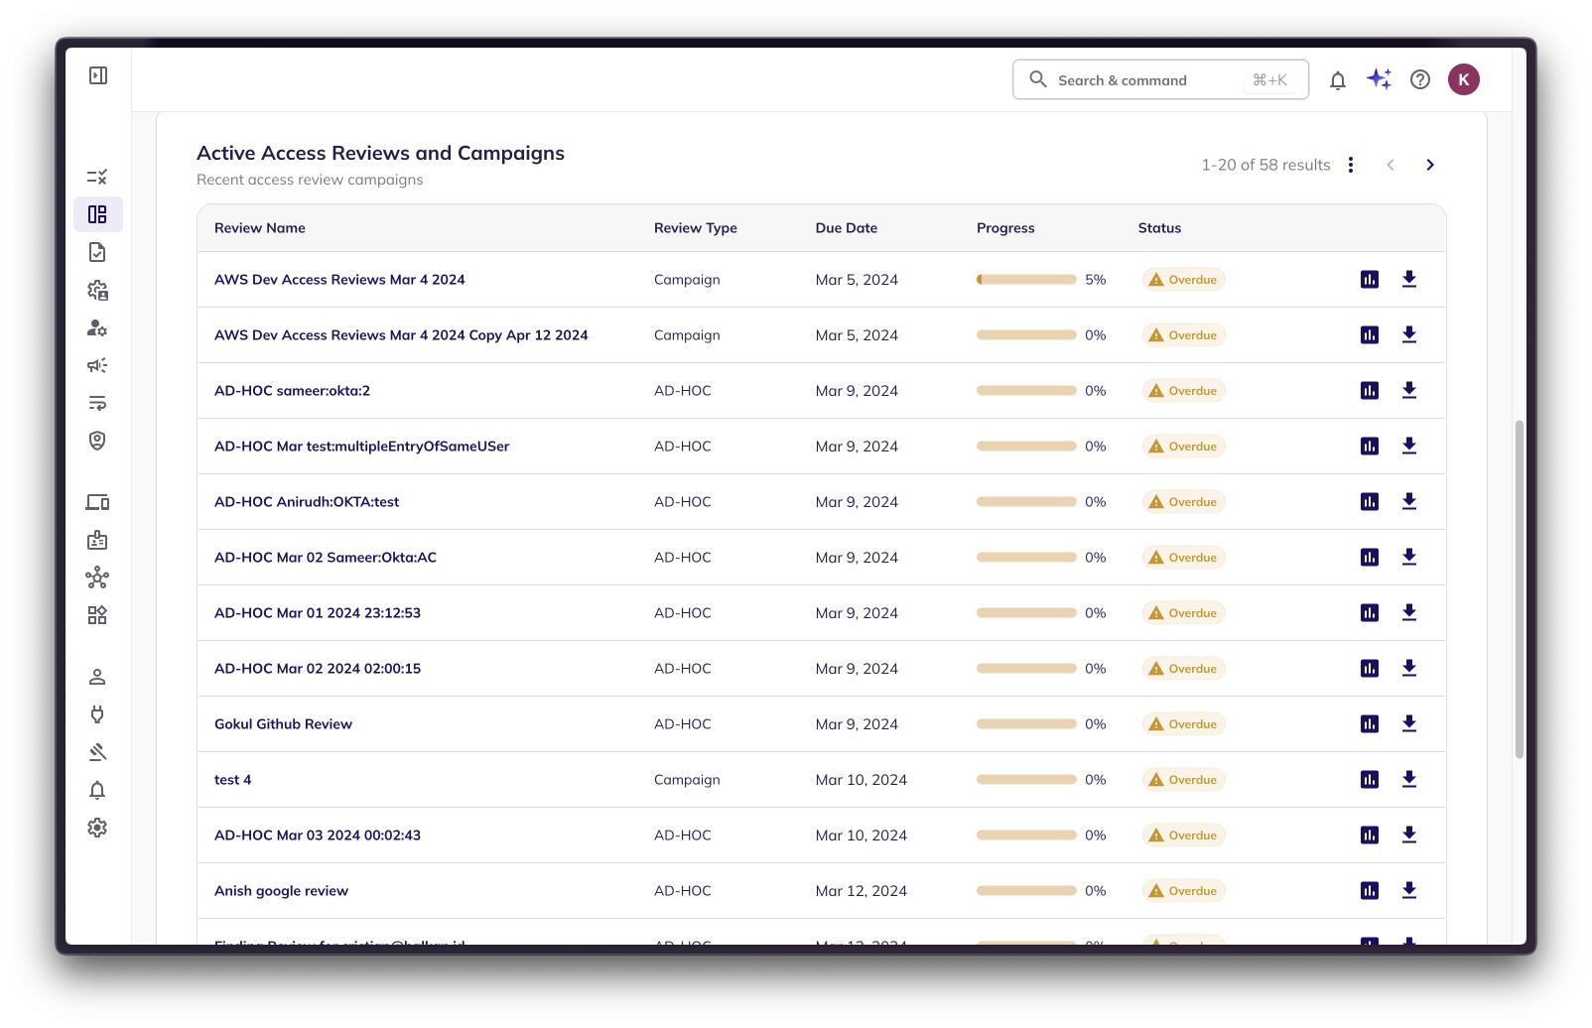View chart report for test 4 review
Image resolution: width=1592 pixels, height=1028 pixels.
coord(1370,780)
